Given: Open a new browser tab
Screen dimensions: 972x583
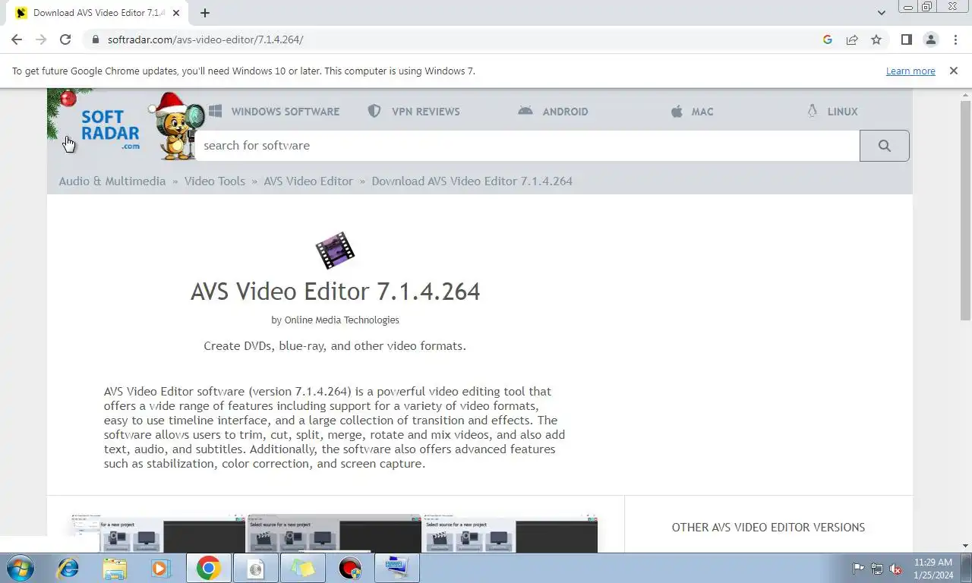Looking at the screenshot, I should point(205,13).
